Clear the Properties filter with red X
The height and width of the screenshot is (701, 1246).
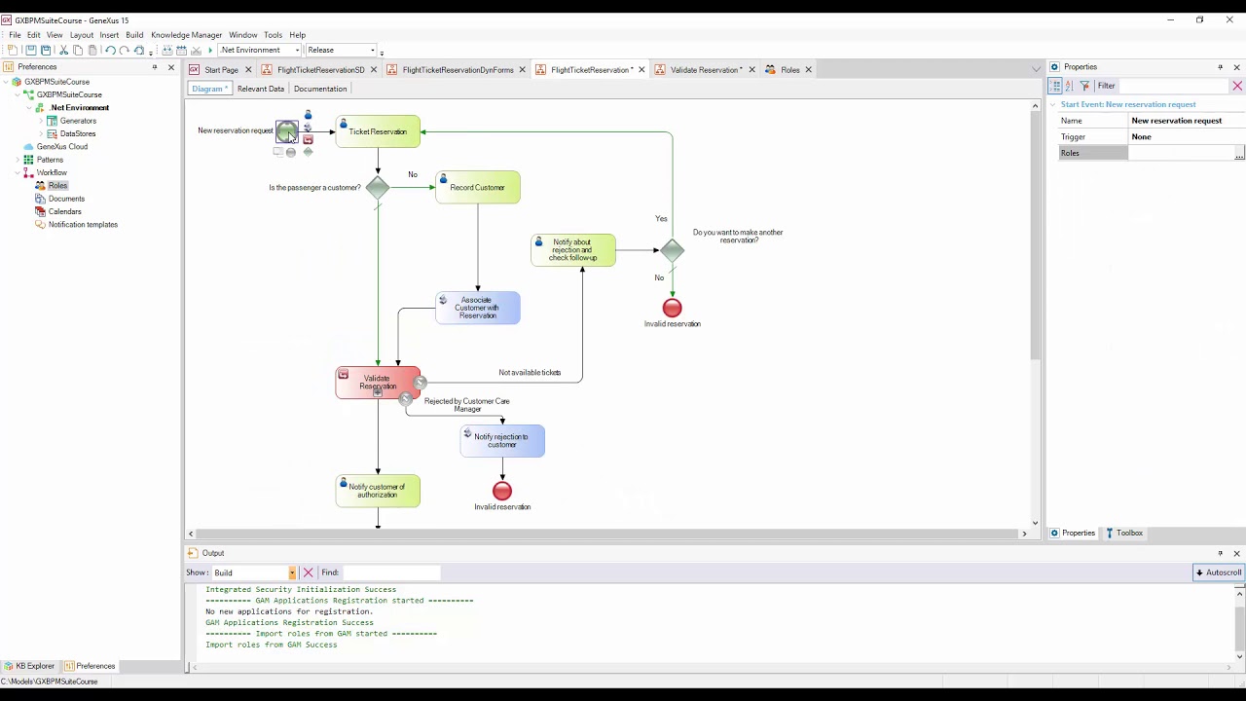(1237, 86)
